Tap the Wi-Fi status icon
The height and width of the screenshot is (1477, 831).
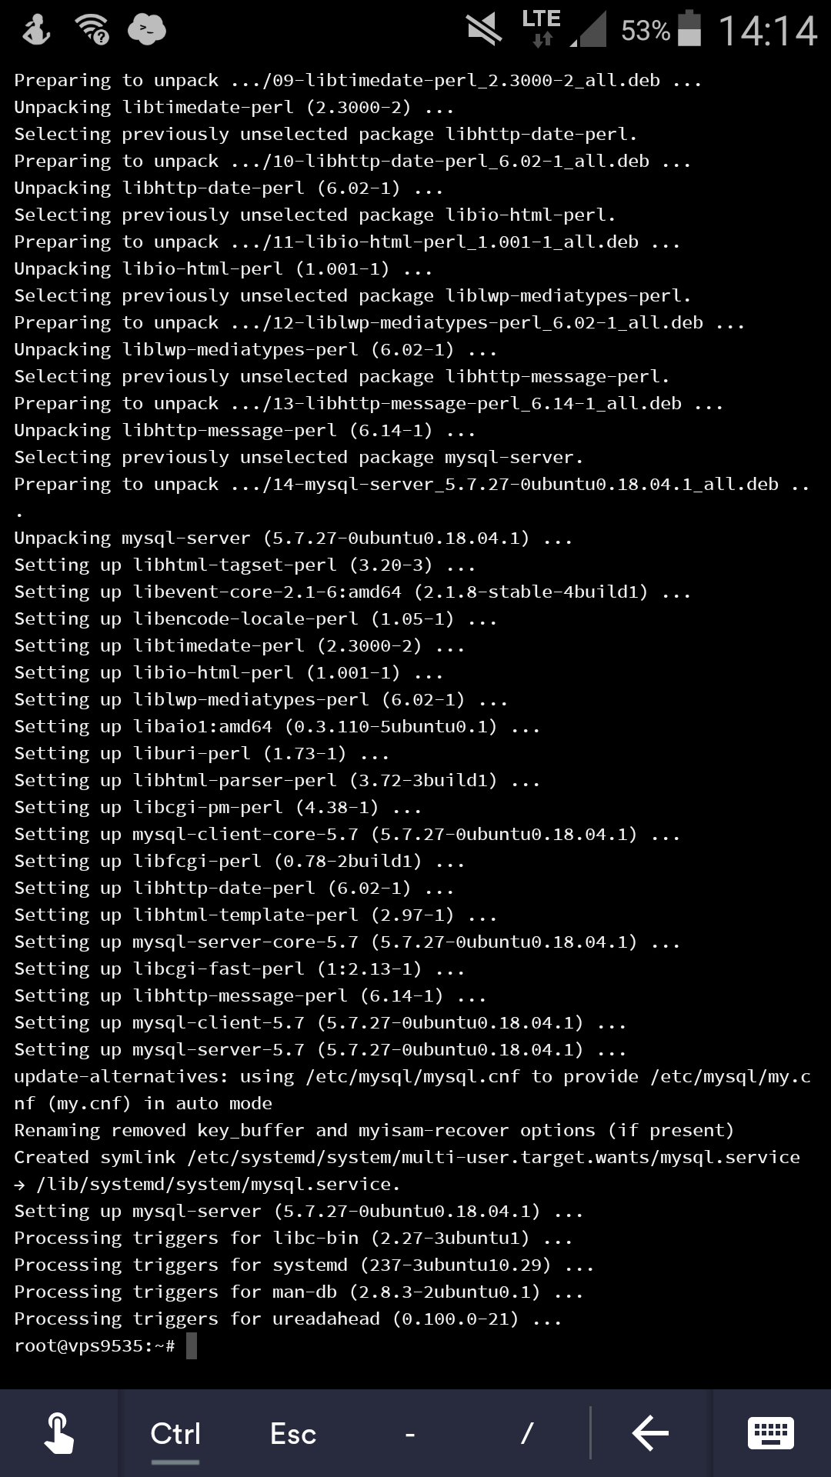click(92, 30)
